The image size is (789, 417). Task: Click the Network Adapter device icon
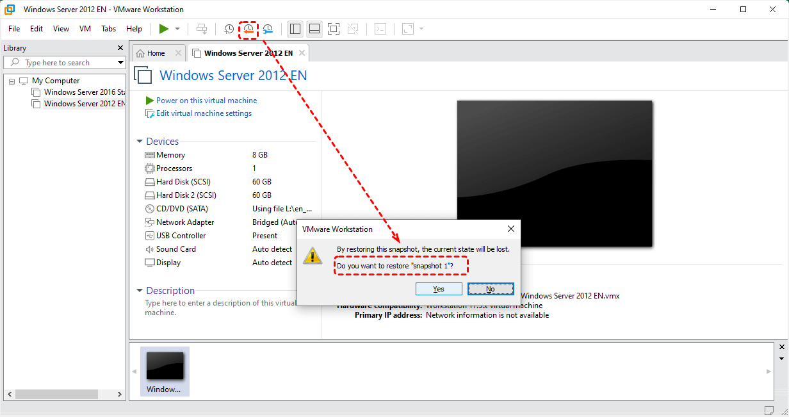[x=150, y=222]
